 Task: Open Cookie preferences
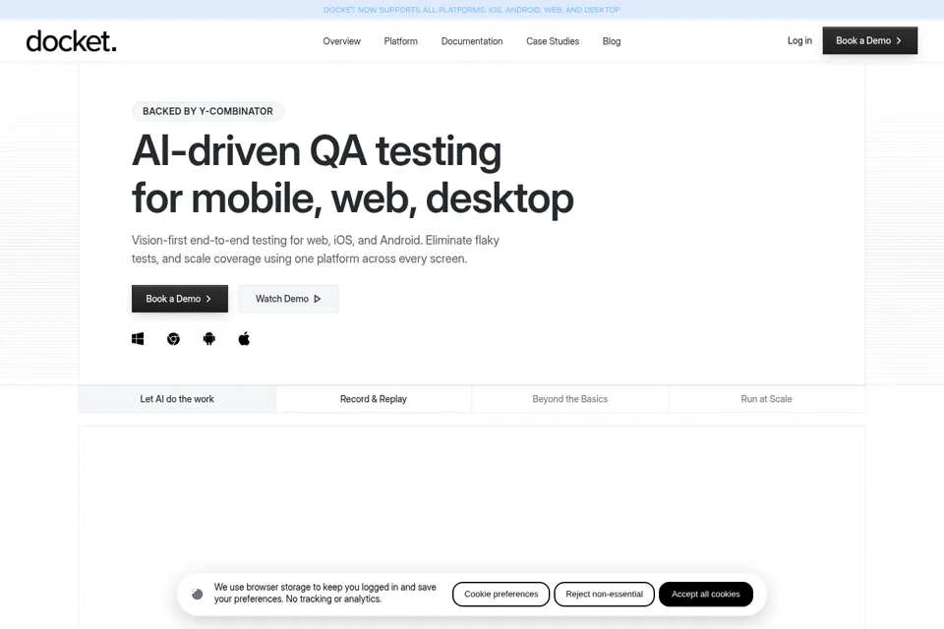coord(501,594)
